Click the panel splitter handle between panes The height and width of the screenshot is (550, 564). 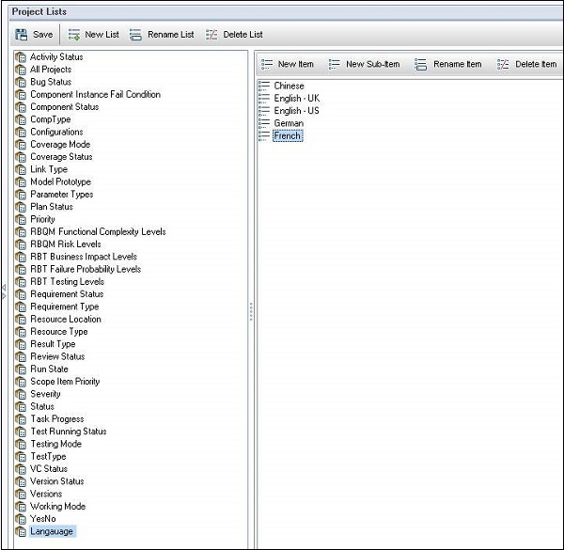click(251, 312)
